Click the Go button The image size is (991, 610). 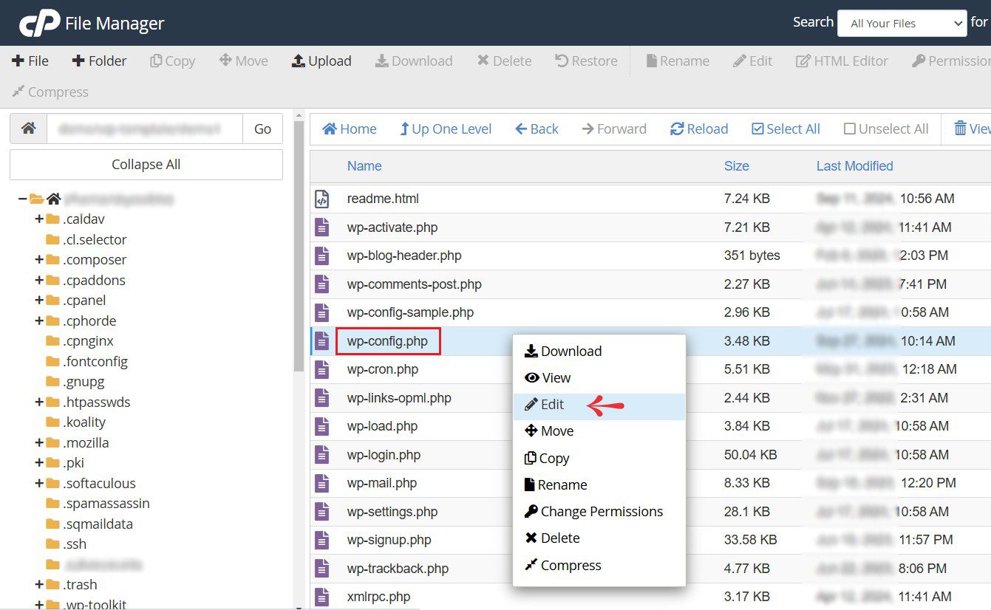[263, 128]
